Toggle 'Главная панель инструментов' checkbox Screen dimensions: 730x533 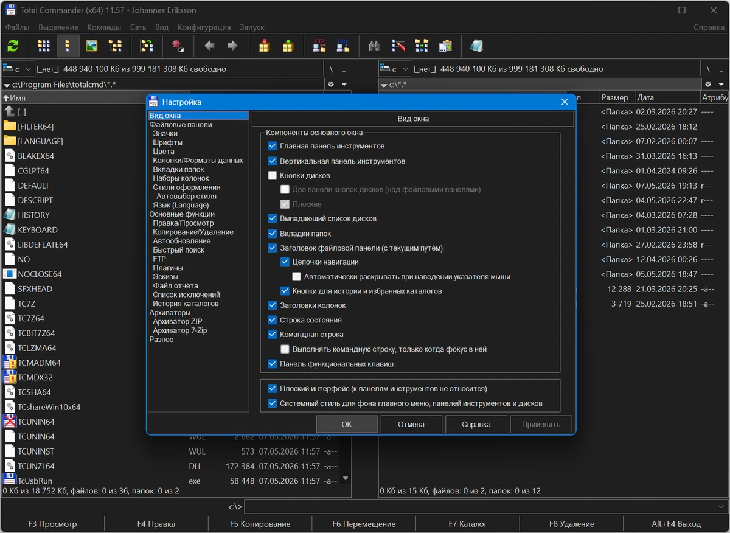pyautogui.click(x=273, y=146)
